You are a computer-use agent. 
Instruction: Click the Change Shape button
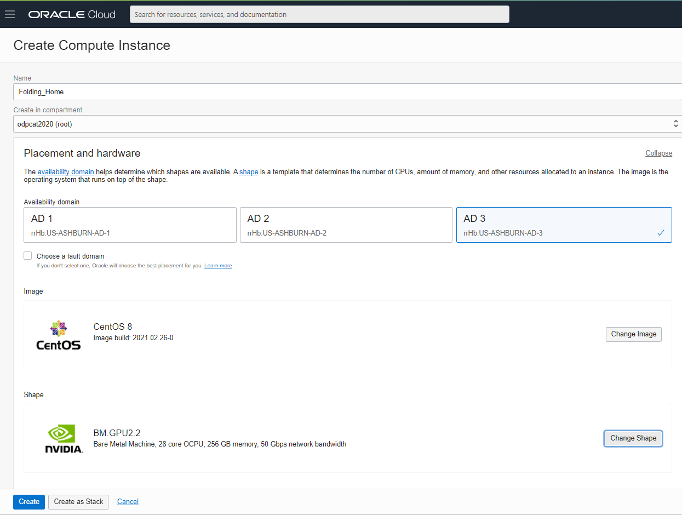(x=633, y=438)
